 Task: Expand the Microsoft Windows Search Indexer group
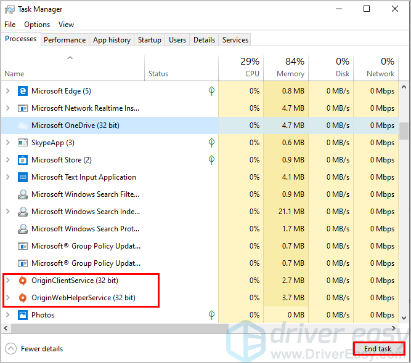click(x=8, y=212)
